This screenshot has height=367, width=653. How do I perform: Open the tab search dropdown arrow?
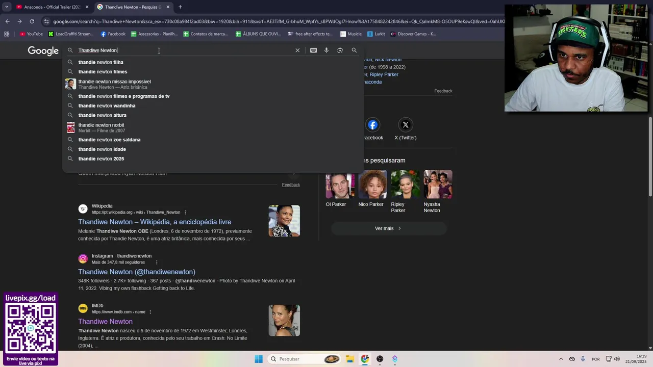[x=7, y=7]
